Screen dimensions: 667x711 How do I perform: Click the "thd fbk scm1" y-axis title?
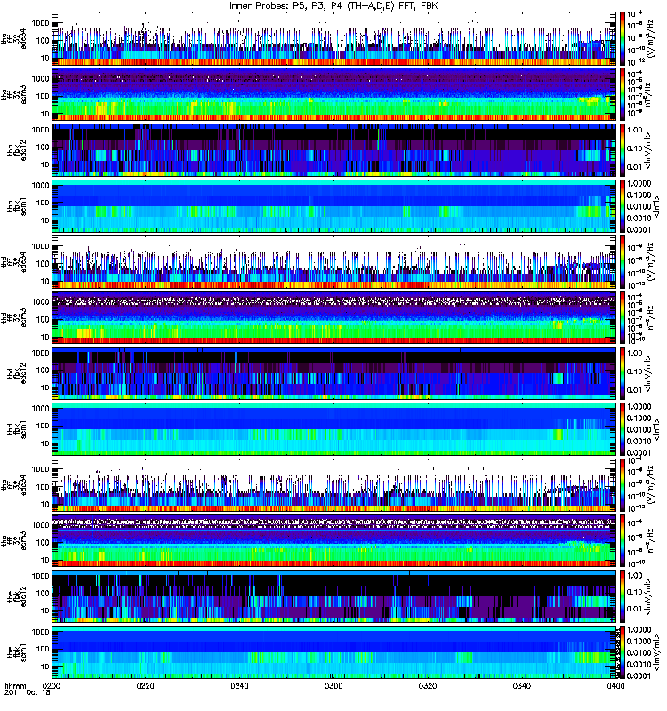17,429
